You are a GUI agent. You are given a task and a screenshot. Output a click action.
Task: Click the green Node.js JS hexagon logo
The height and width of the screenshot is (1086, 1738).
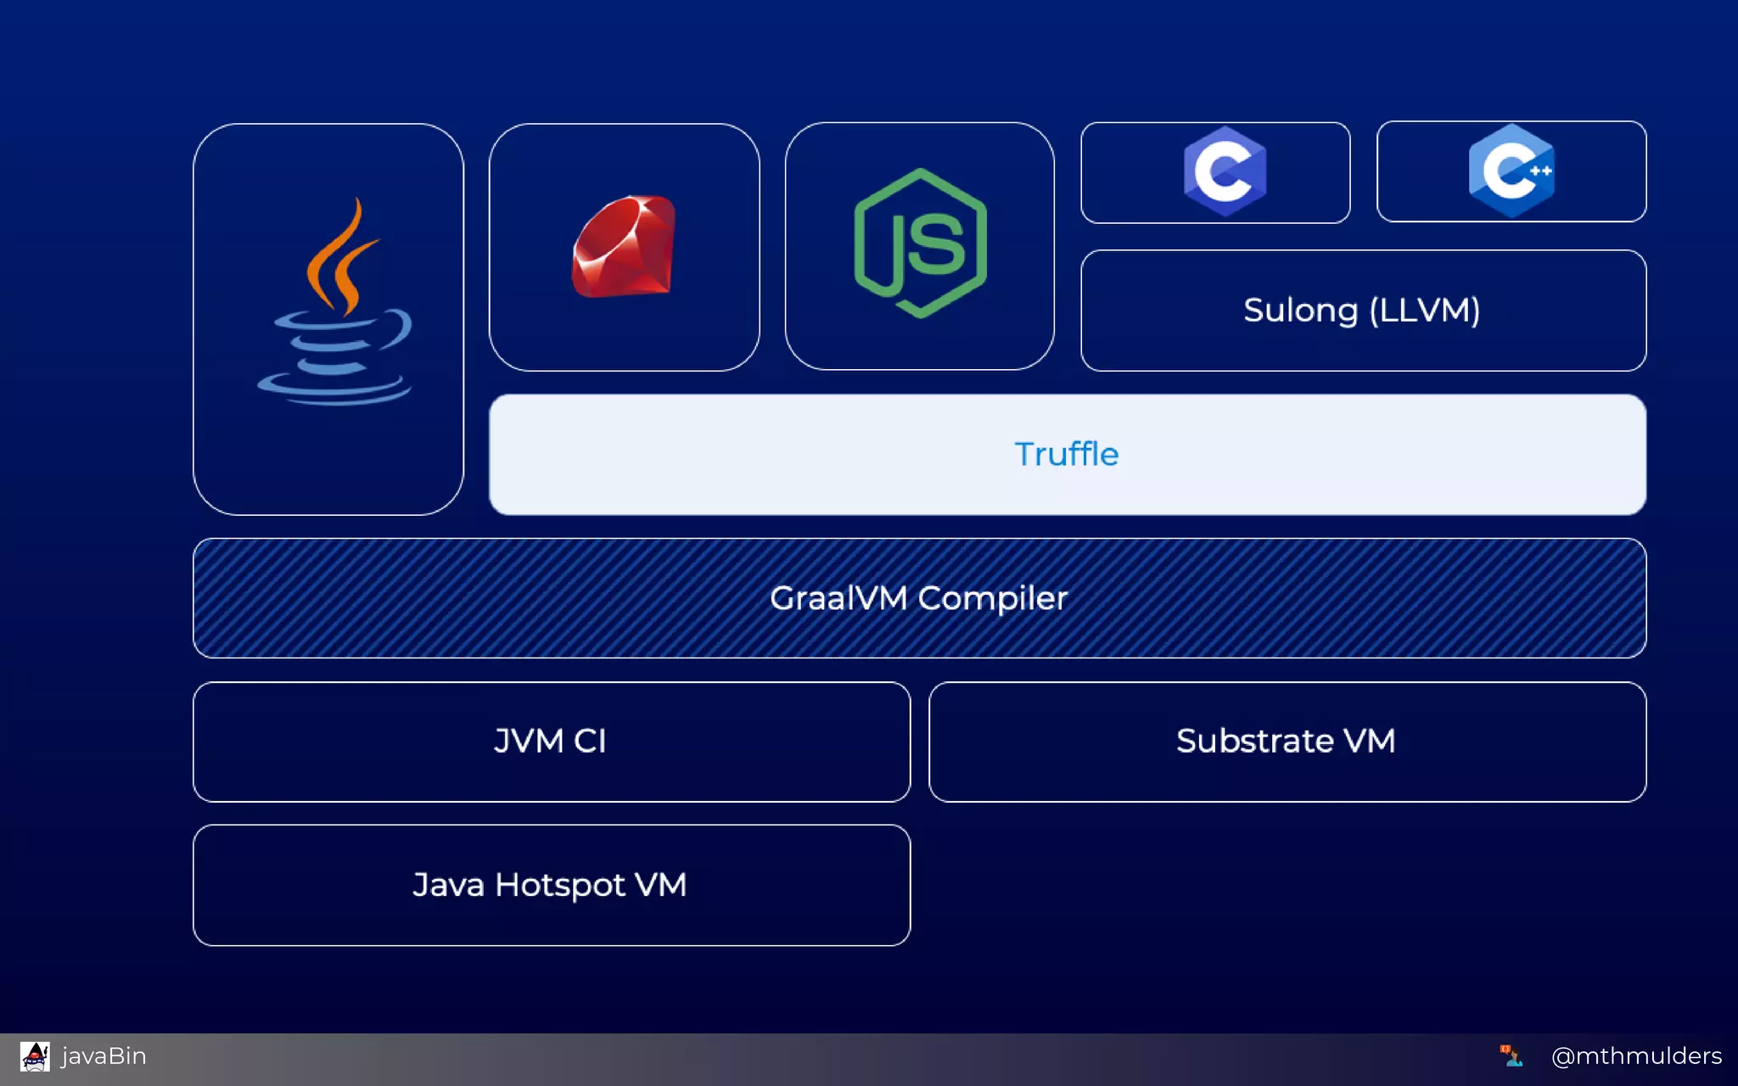pos(920,244)
